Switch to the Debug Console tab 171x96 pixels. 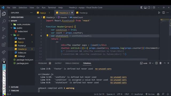[72, 63]
